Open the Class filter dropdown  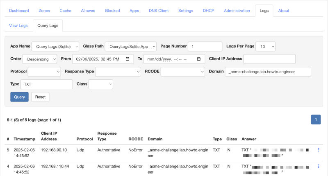100,84
